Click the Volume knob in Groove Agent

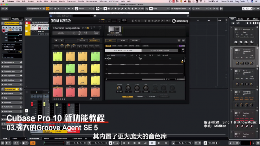(x=119, y=88)
